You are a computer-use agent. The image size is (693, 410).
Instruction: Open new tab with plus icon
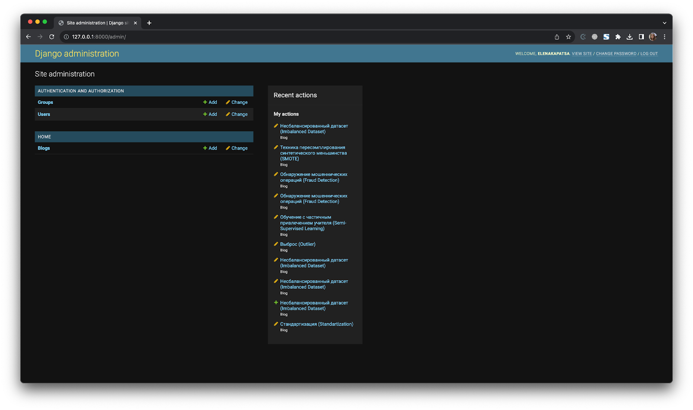149,23
